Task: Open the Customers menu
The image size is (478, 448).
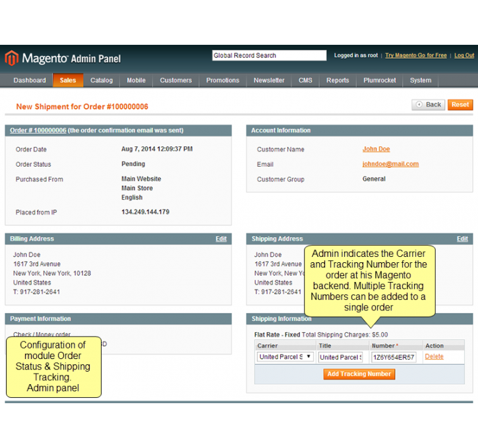Action: [176, 80]
